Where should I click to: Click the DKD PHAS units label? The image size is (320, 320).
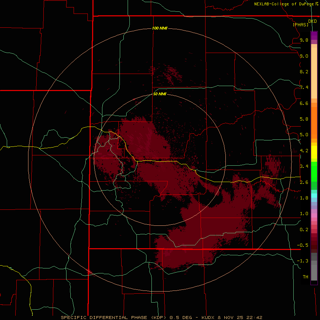[x=305, y=23]
